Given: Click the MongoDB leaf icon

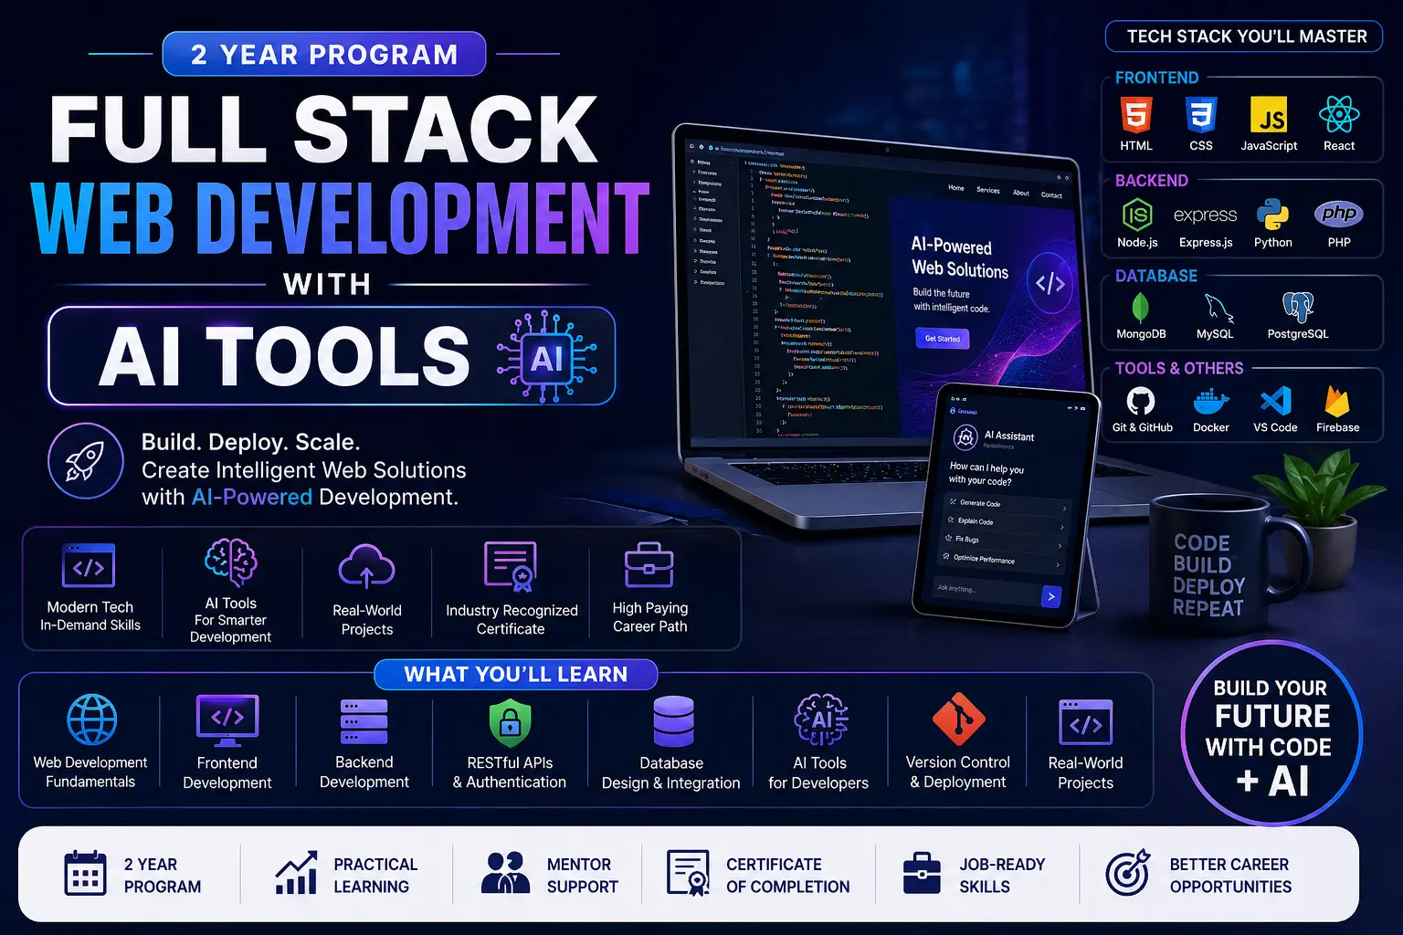Looking at the screenshot, I should coord(1140,308).
